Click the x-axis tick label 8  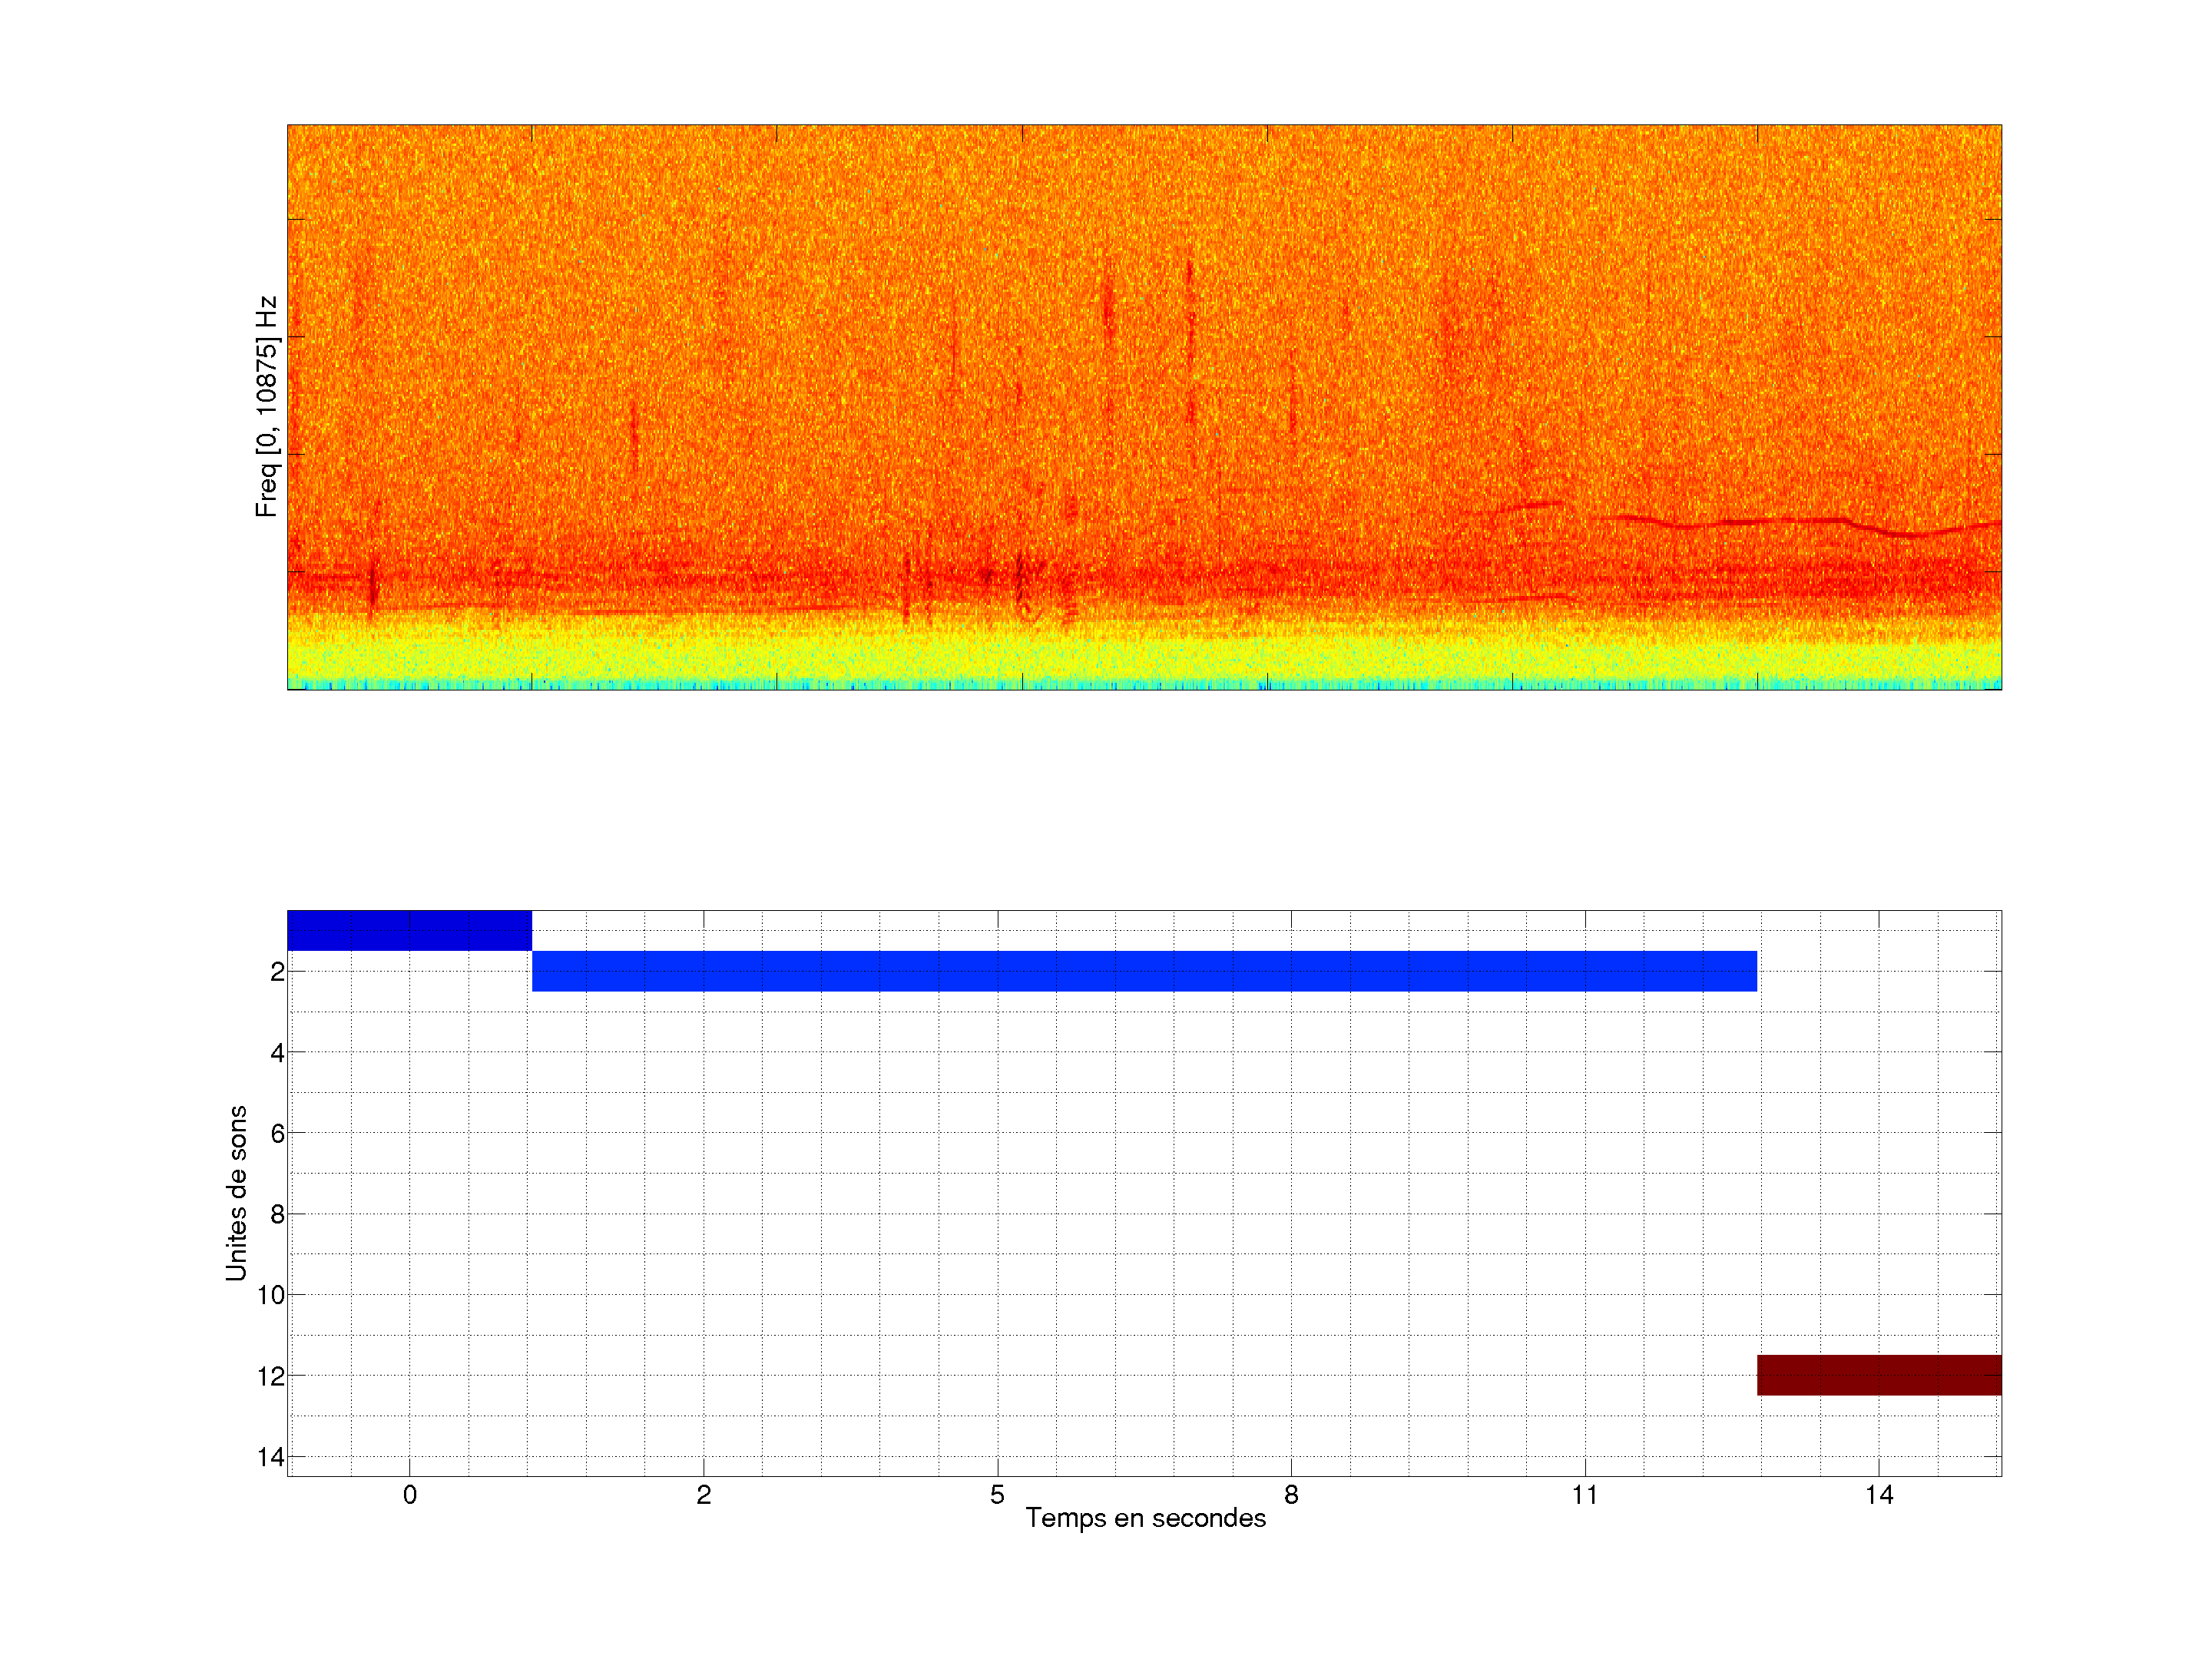click(1291, 1495)
